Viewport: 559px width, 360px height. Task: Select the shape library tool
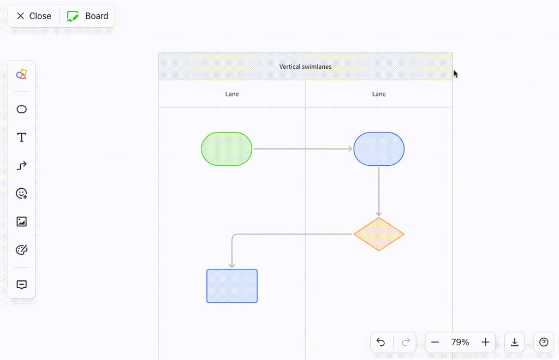coord(21,74)
